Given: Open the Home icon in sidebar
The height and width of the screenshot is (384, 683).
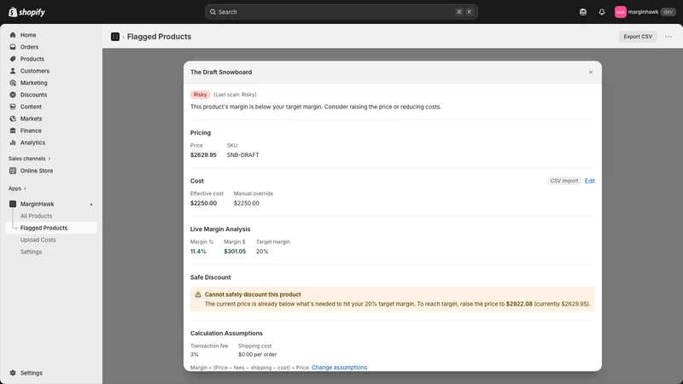Looking at the screenshot, I should pyautogui.click(x=13, y=35).
